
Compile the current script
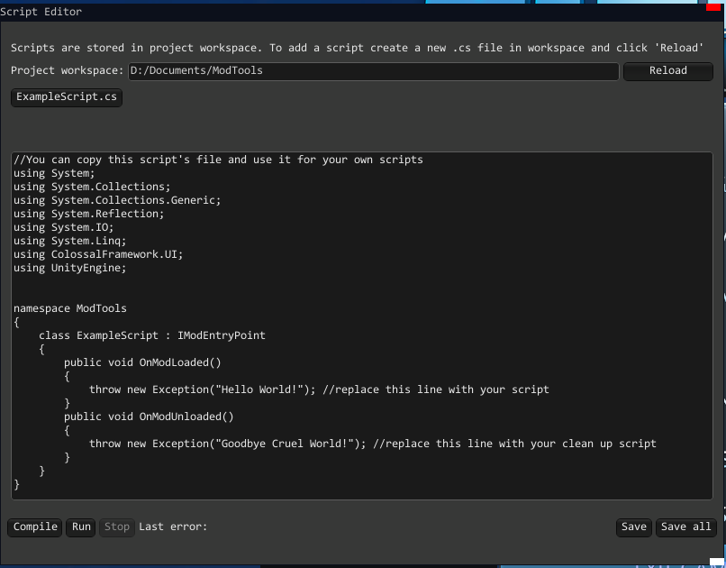coord(35,527)
